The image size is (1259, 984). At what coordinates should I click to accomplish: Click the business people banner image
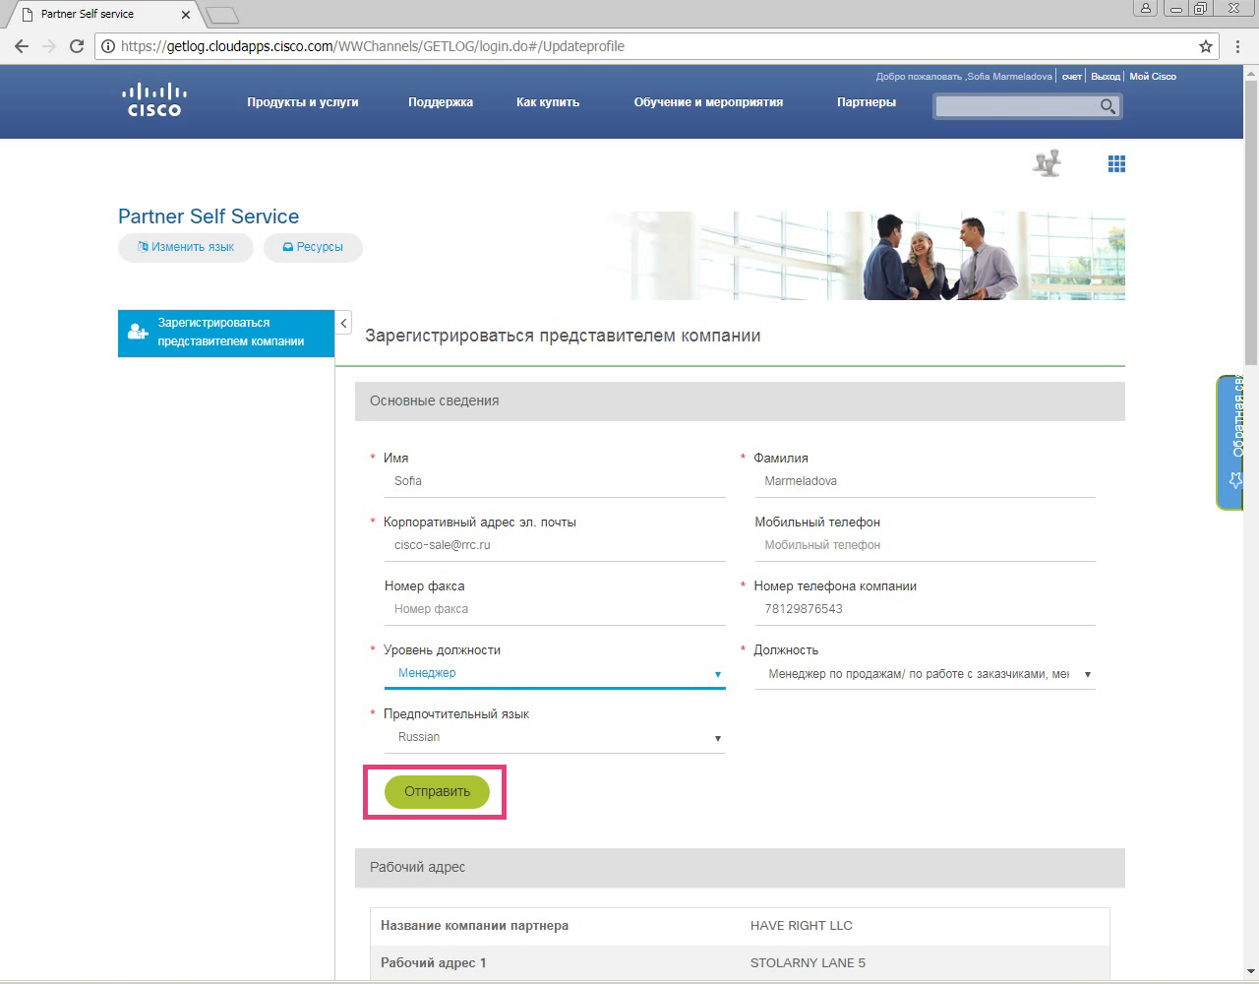[866, 256]
